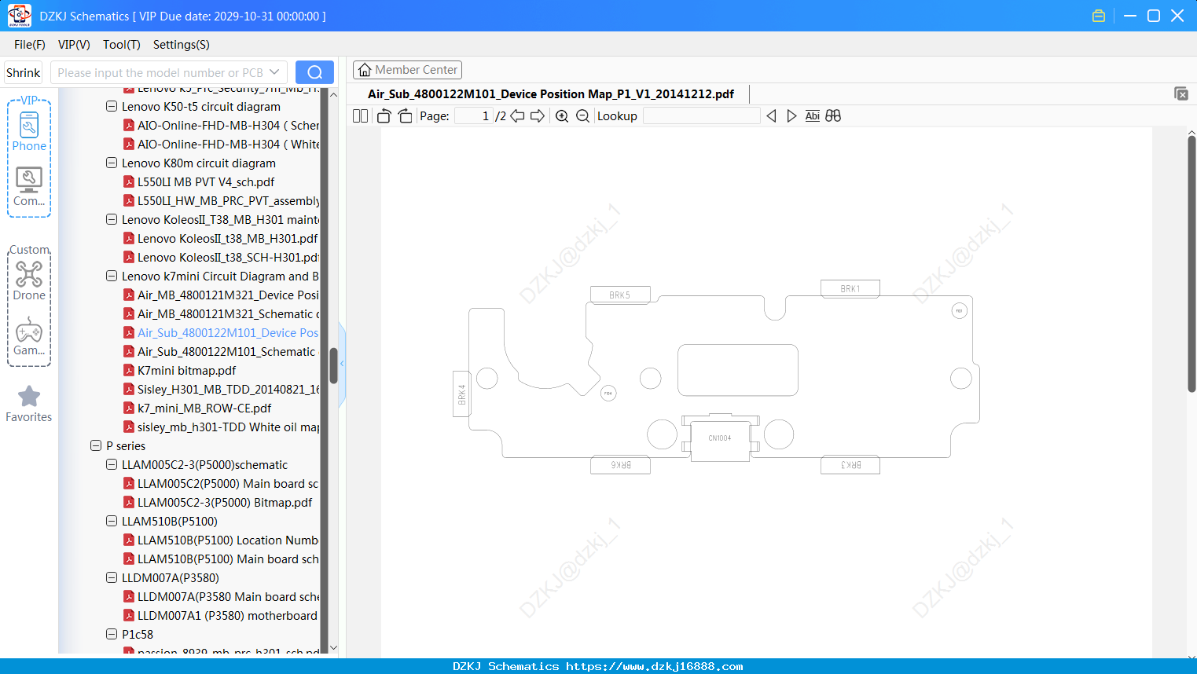Viewport: 1197px width, 674px height.
Task: Rotate page counterclockwise
Action: 384,115
